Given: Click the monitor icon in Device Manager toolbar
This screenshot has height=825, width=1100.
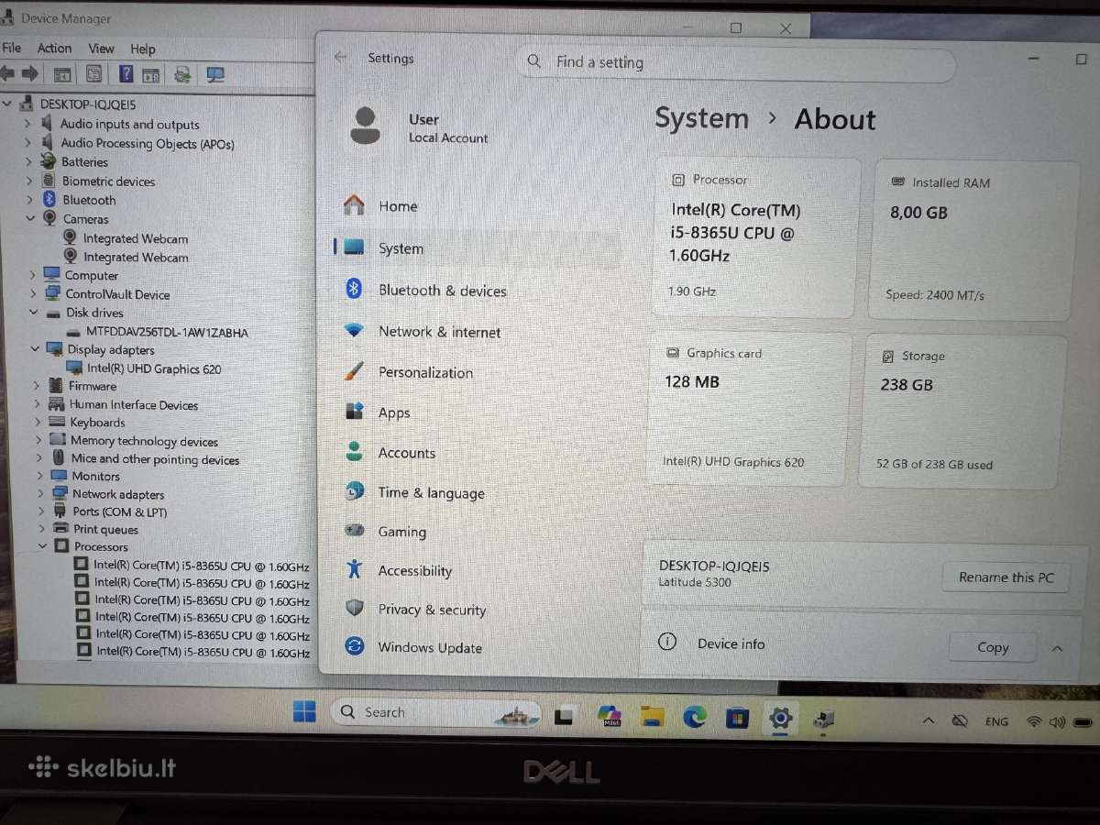Looking at the screenshot, I should 215,74.
